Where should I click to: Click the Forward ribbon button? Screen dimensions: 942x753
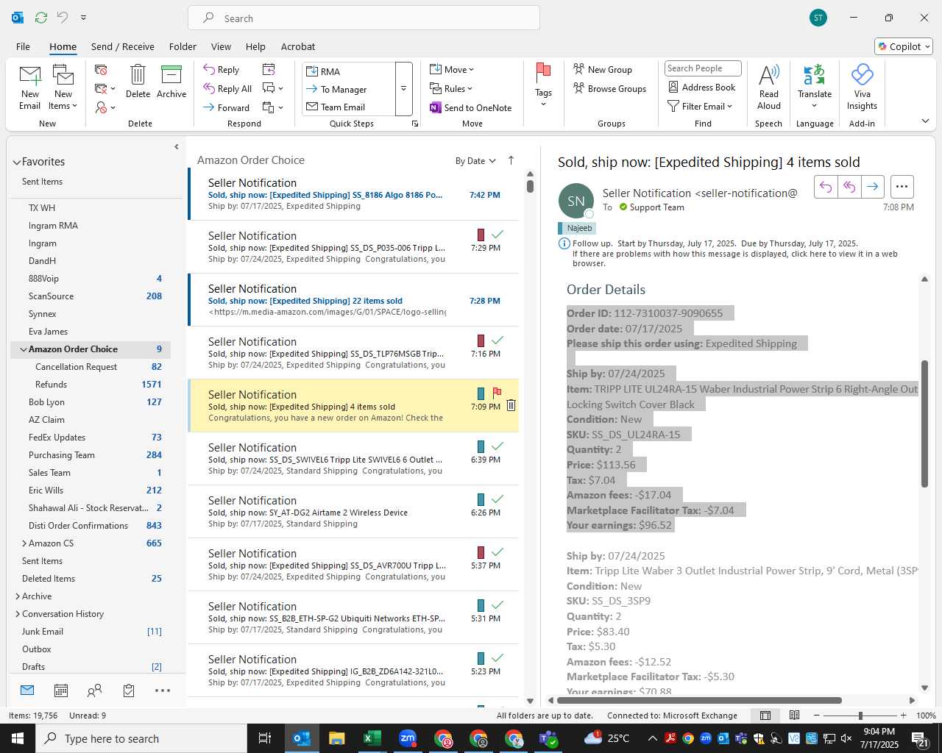227,107
